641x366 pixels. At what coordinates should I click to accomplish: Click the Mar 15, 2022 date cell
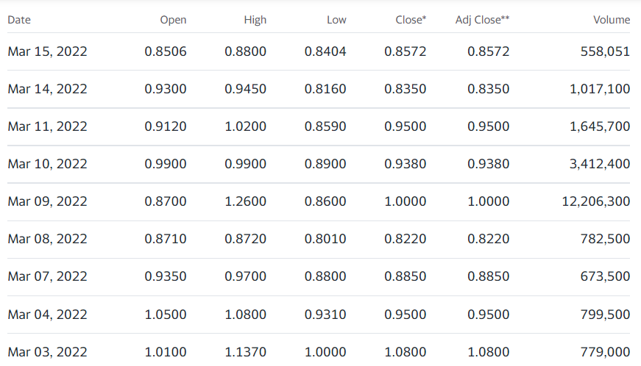47,51
